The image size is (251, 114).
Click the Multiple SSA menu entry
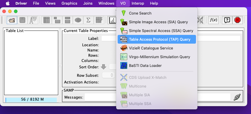(x=157, y=104)
